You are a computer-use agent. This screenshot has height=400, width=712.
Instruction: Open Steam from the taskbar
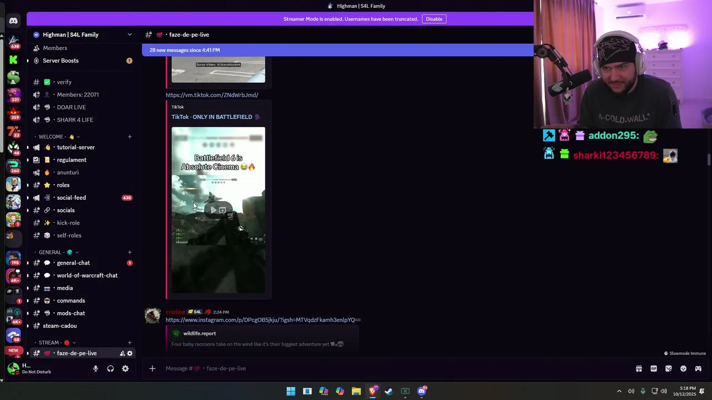click(389, 391)
